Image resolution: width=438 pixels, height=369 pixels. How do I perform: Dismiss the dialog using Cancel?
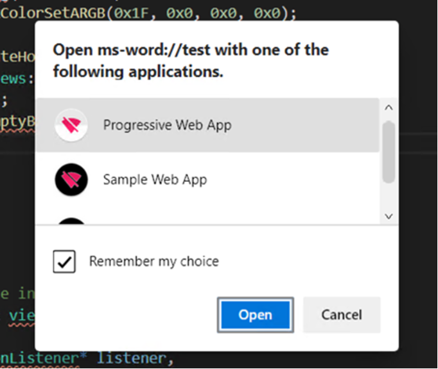pyautogui.click(x=342, y=315)
